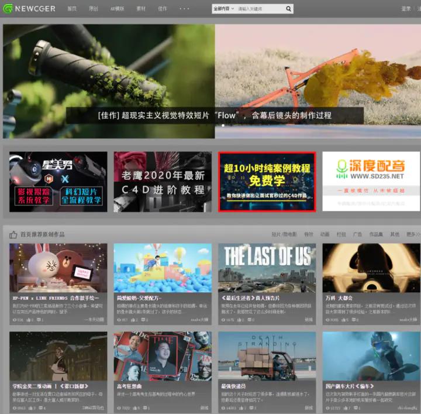
Task: Open the 万科 大都会 silhouette thumbnail
Action: tap(371, 268)
